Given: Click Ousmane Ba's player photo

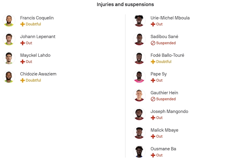Looking at the screenshot, I should [x=139, y=152].
